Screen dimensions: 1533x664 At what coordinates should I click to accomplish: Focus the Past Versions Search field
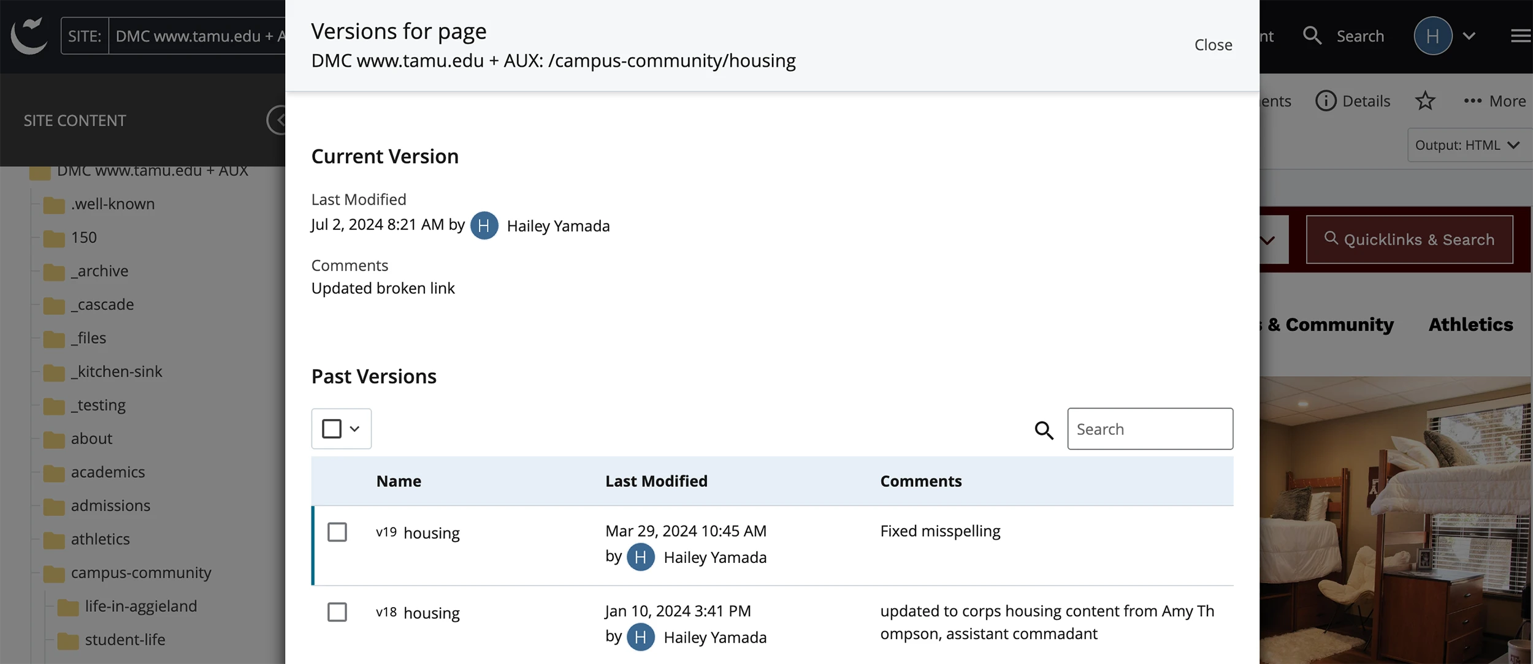pos(1150,429)
